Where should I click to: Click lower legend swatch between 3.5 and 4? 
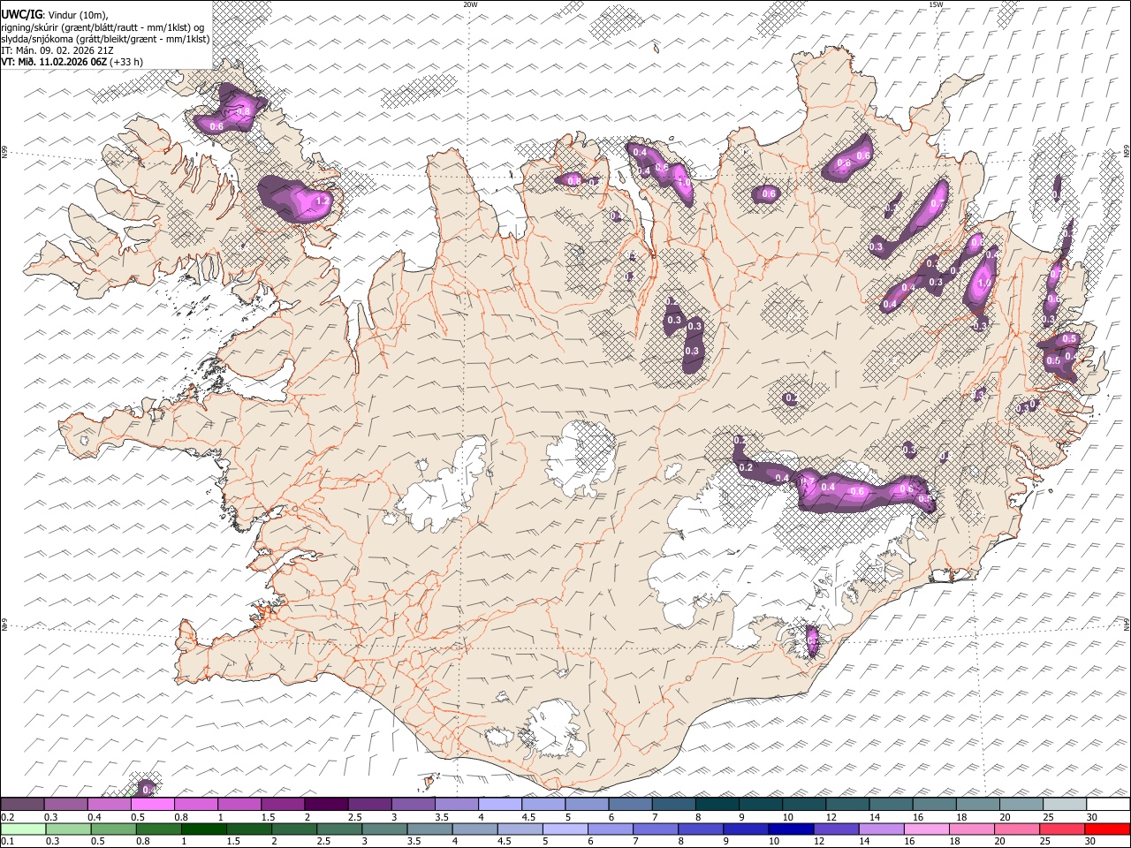coord(429,829)
